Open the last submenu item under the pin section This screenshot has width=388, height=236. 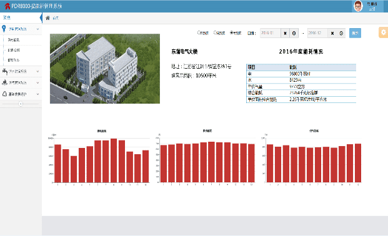coord(14,60)
